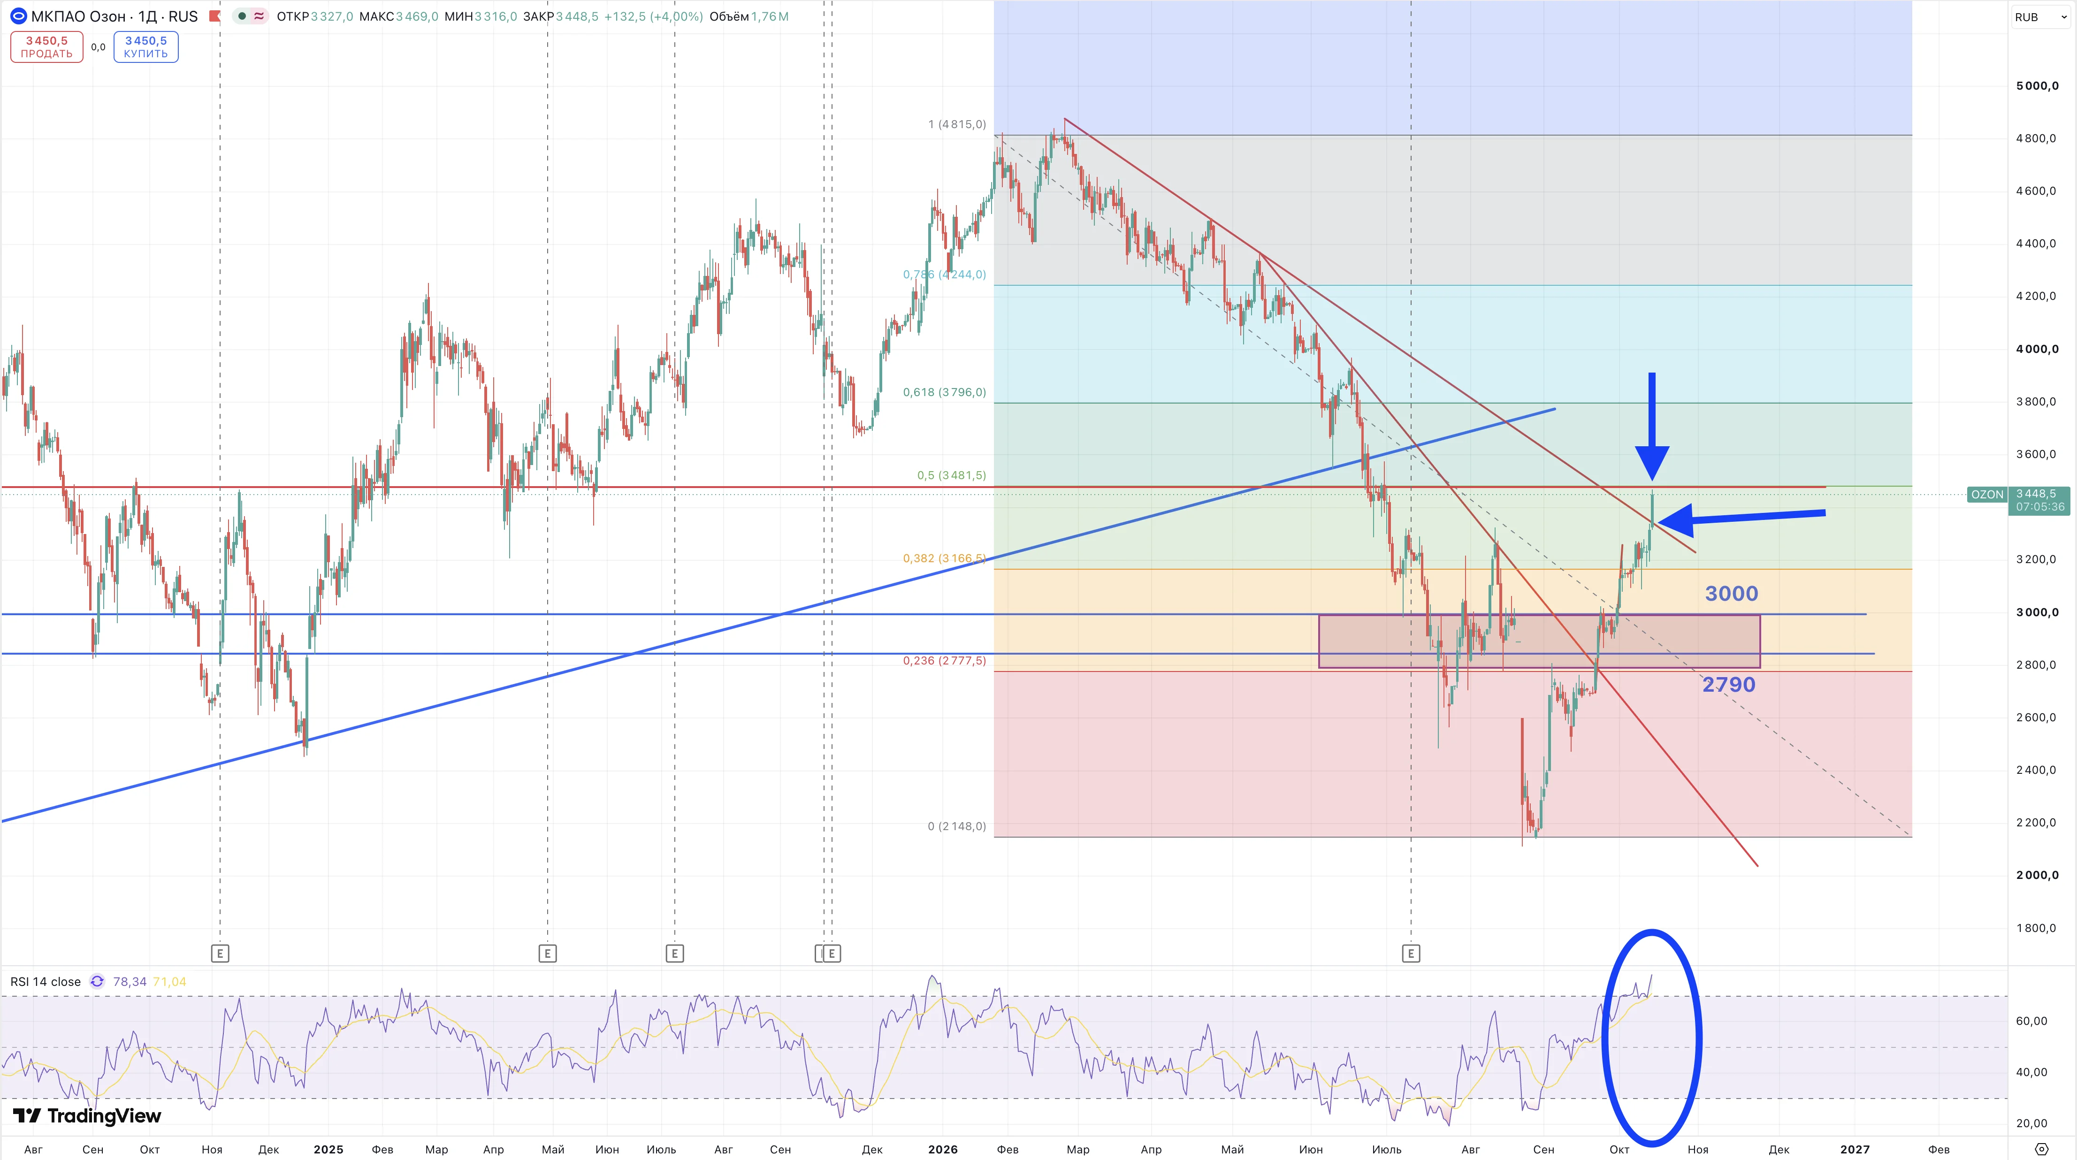Open the earnings E marker at Nov 2025
This screenshot has height=1160, width=2077.
832,954
